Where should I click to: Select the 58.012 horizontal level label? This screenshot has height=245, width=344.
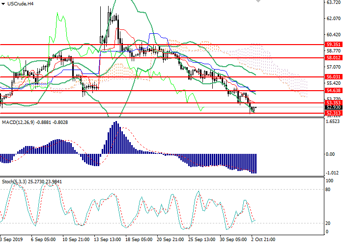coord(334,57)
